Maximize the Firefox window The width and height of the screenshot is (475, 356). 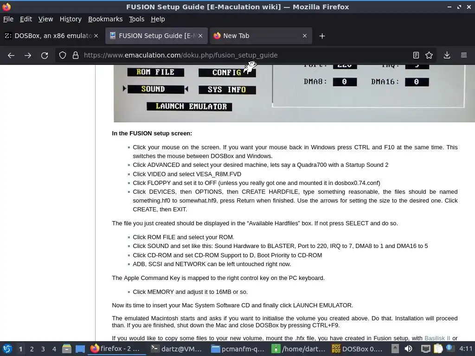click(x=459, y=6)
